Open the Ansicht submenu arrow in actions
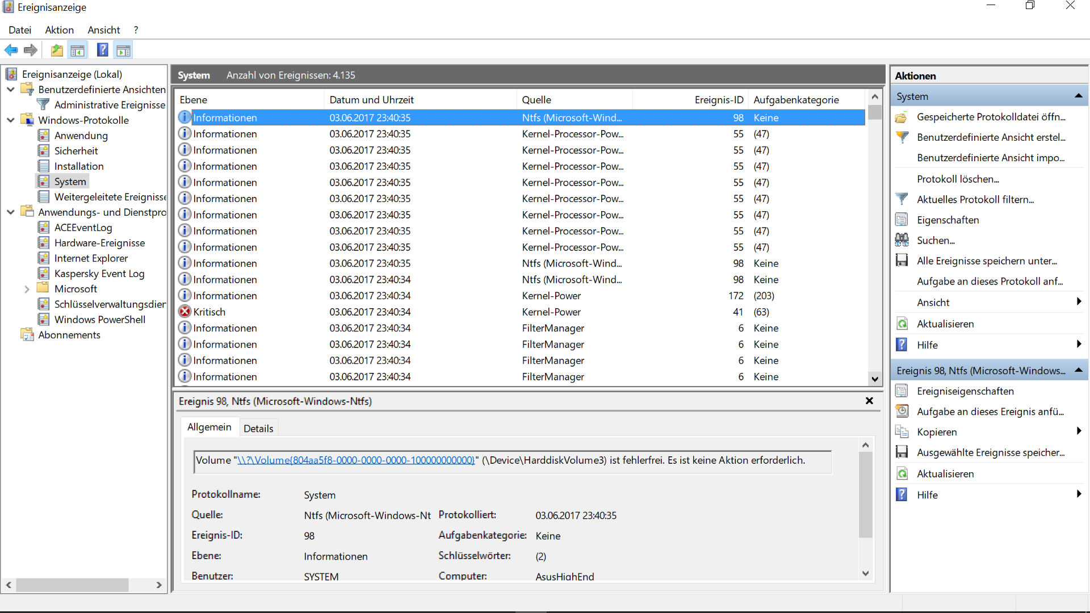 click(1078, 302)
